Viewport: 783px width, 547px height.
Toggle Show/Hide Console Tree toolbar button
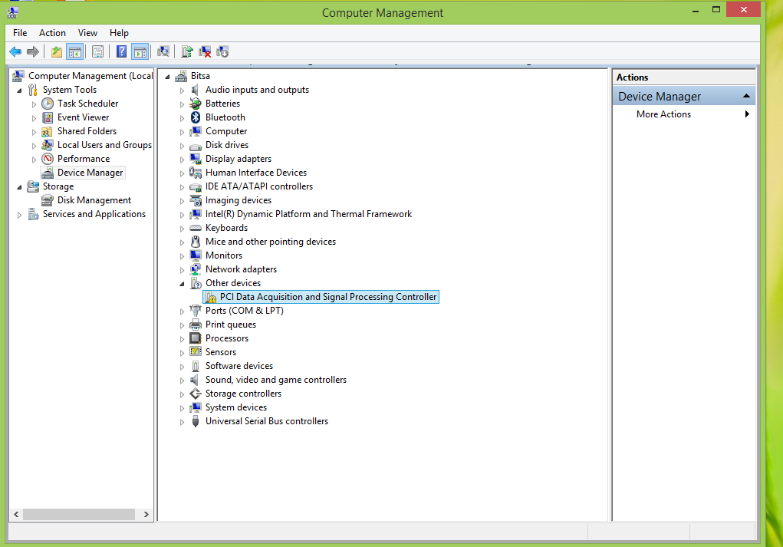[75, 52]
